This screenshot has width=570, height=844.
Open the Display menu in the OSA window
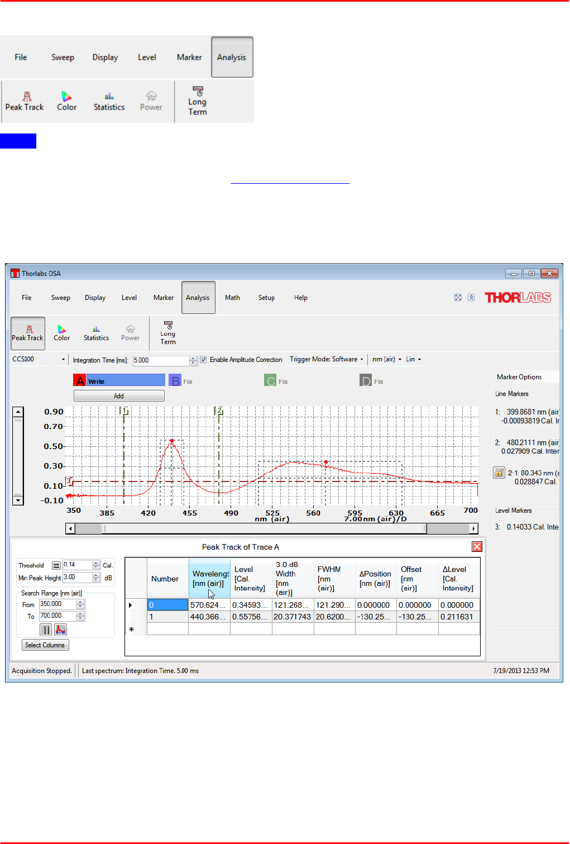coord(95,298)
